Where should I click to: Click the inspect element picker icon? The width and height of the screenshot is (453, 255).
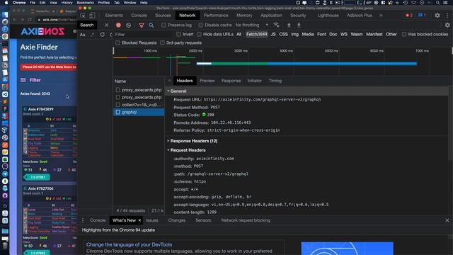(83, 16)
